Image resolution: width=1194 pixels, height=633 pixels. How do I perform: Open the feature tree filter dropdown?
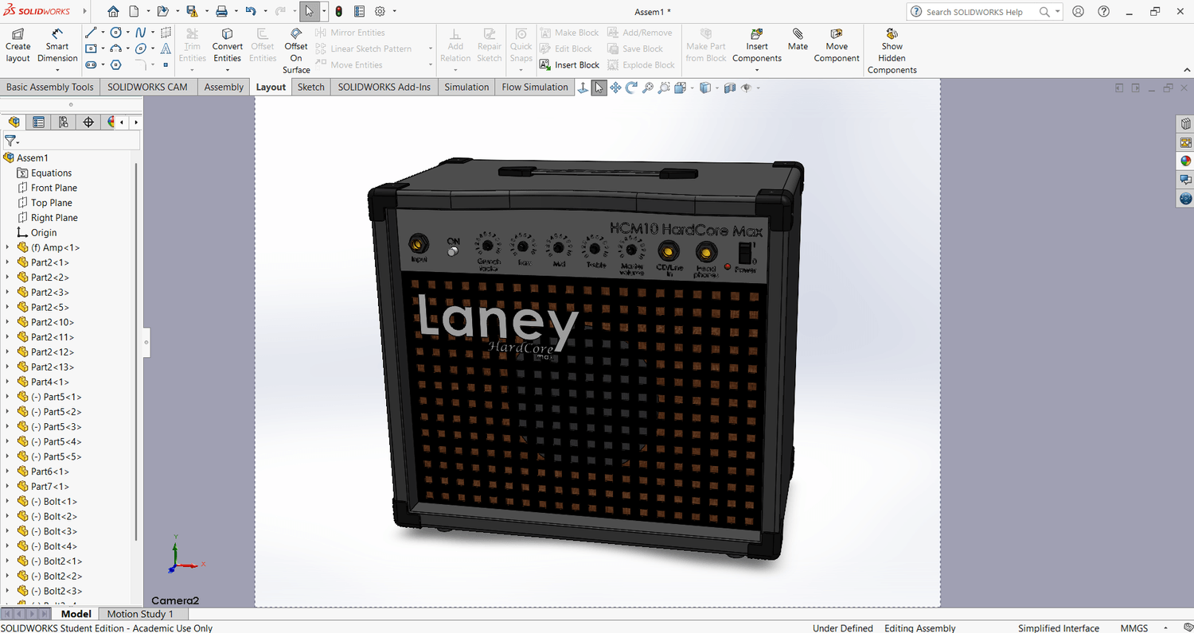11,140
